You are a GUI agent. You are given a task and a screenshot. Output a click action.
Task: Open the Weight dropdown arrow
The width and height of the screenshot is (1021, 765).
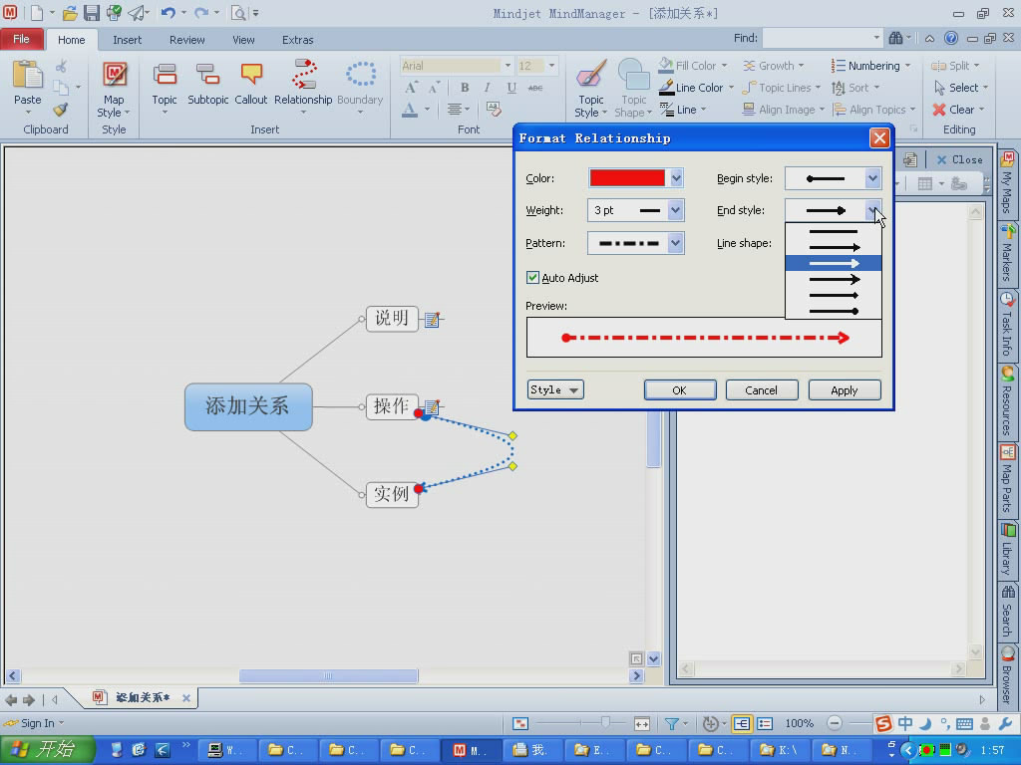[675, 210]
